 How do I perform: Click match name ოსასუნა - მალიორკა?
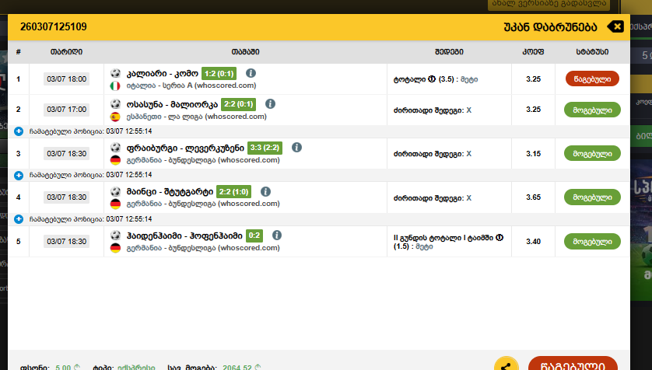tap(172, 104)
